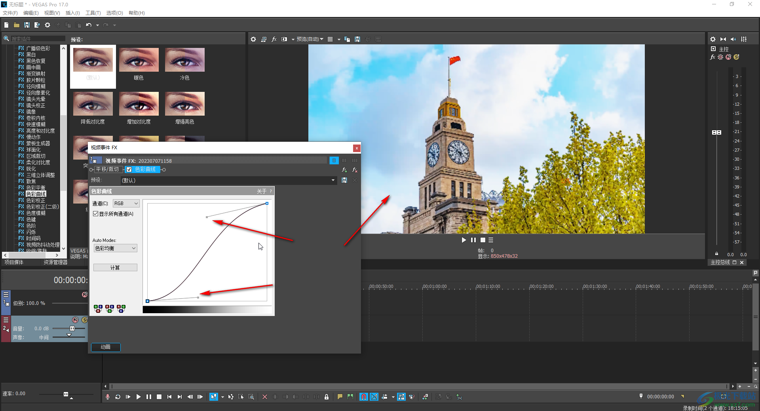Copy preview snapshot to clipboard
Viewport: 760px width, 411px height.
point(347,39)
